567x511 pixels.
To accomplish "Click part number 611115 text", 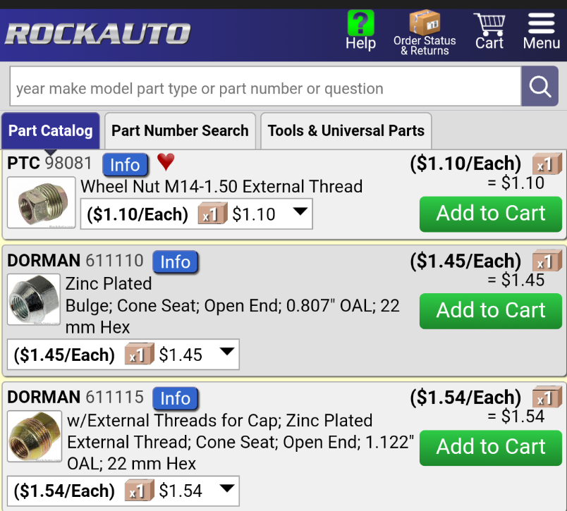I will [115, 397].
